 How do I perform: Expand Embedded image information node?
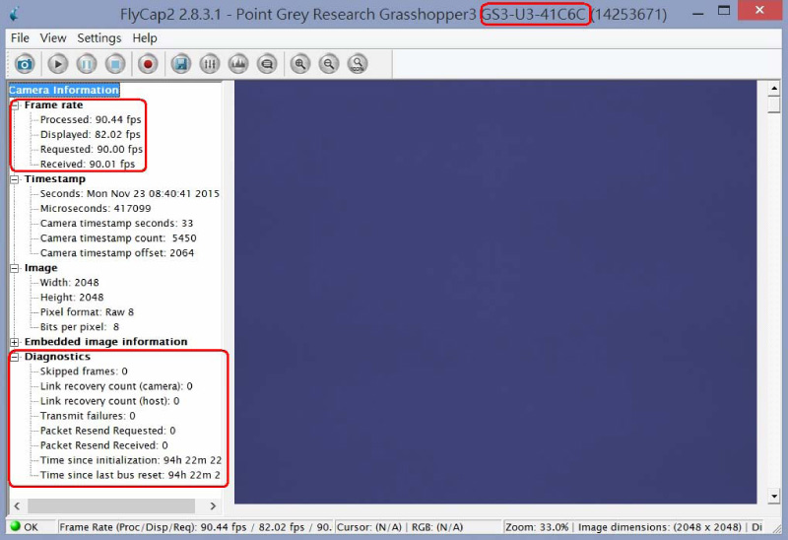coord(16,342)
